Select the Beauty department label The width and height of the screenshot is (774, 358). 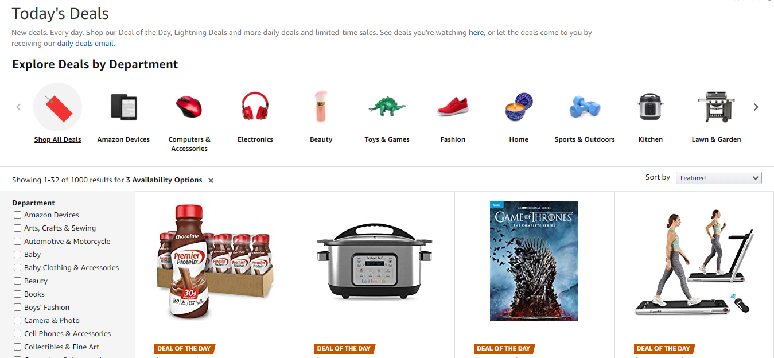click(321, 139)
